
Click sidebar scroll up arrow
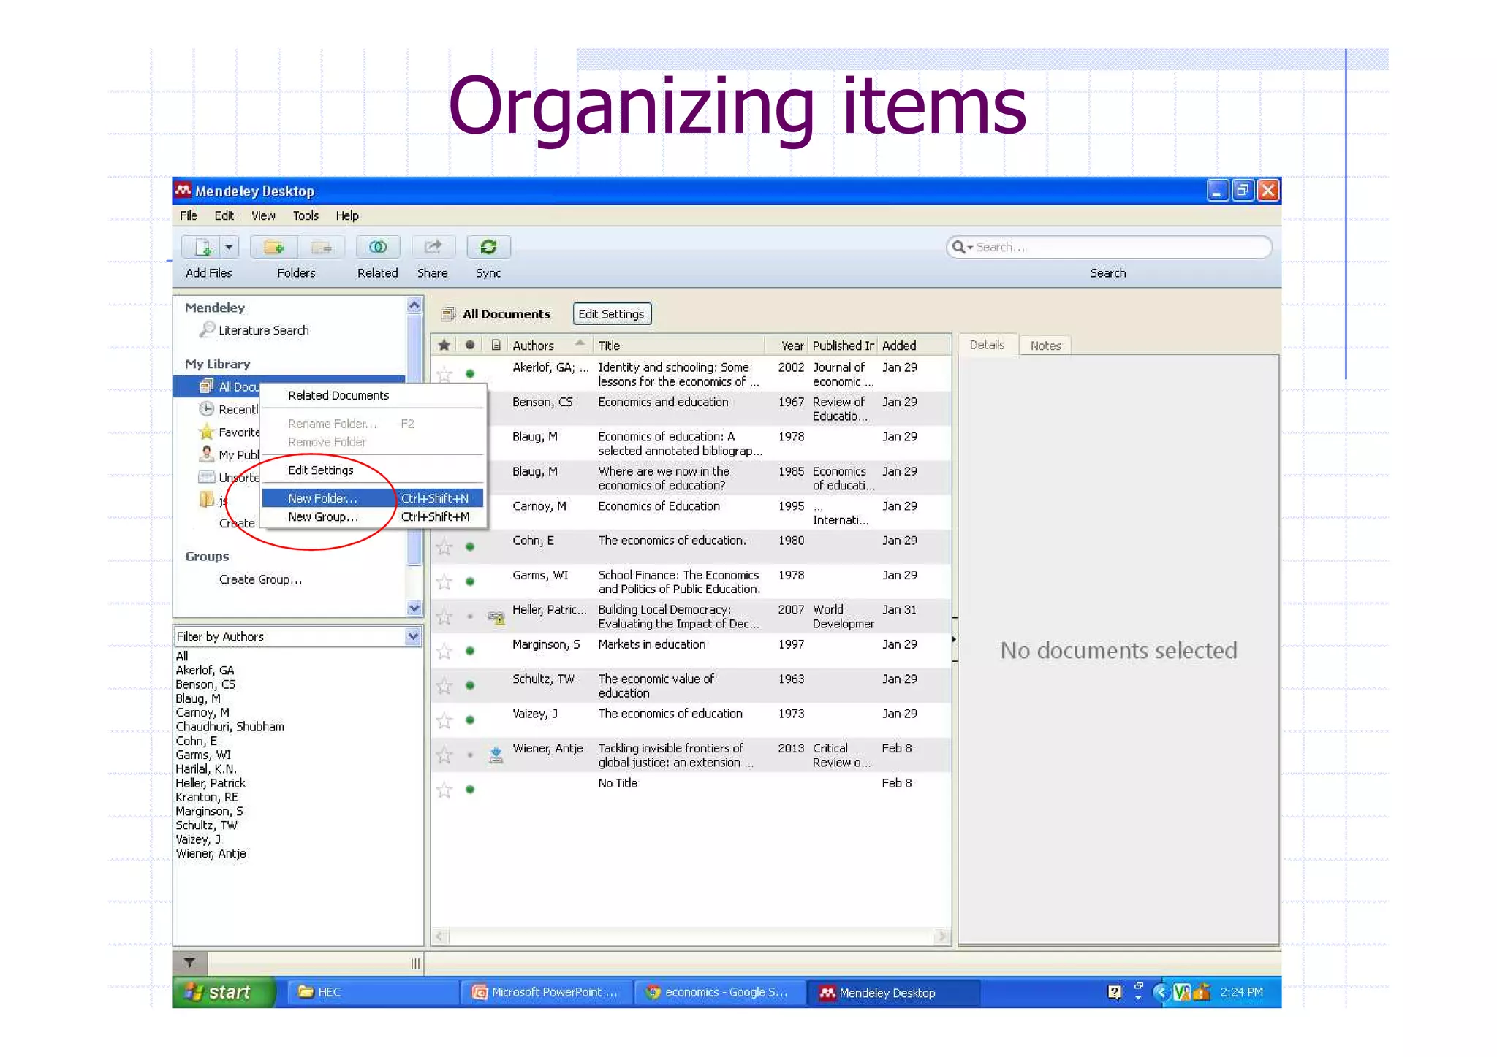point(414,305)
